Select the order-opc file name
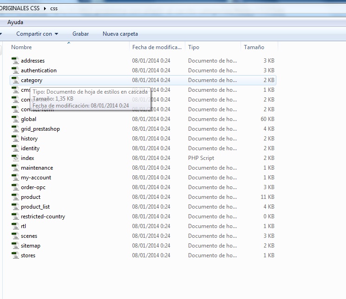This screenshot has width=346, height=299. coord(33,187)
